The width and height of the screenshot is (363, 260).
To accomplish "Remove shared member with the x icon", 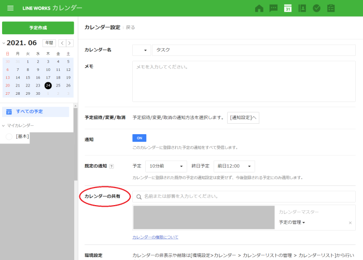I will (350, 223).
